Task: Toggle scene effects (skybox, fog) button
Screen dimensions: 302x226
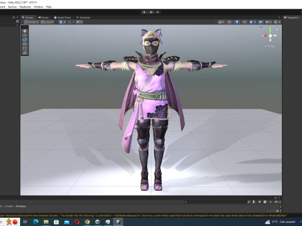Action: point(251,22)
